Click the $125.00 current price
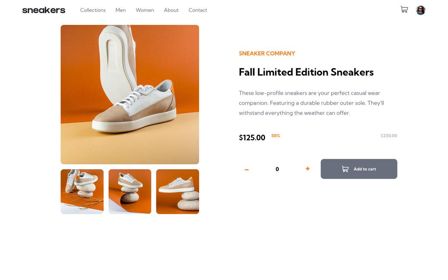Screen dimensions: 448x280 [252, 138]
